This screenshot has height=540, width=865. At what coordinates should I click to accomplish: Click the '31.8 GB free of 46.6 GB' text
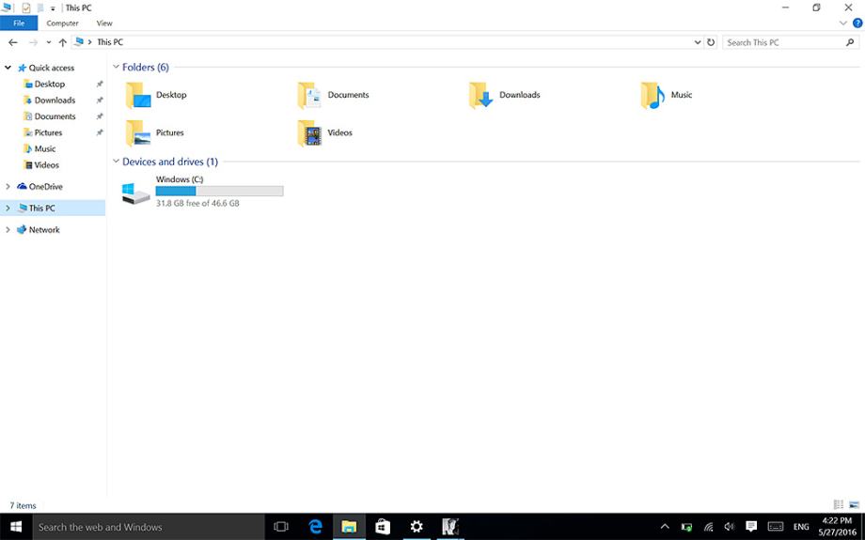pos(197,204)
